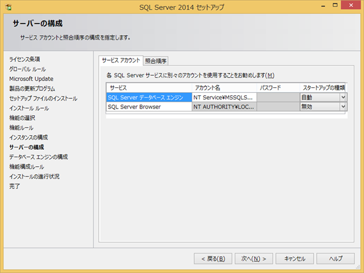Click the NT Service¥MSSQLS... account name cell

[x=224, y=97]
